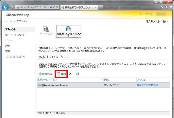
Task: Open the address bar search magnifier
Action: 45,7
